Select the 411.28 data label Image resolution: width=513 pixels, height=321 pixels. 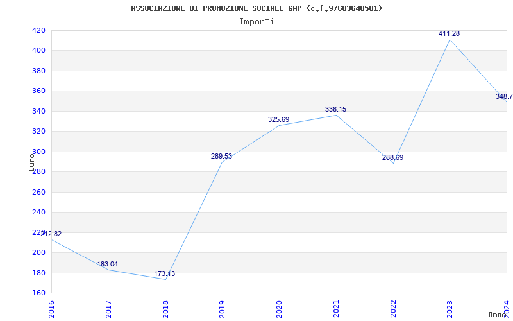[449, 33]
